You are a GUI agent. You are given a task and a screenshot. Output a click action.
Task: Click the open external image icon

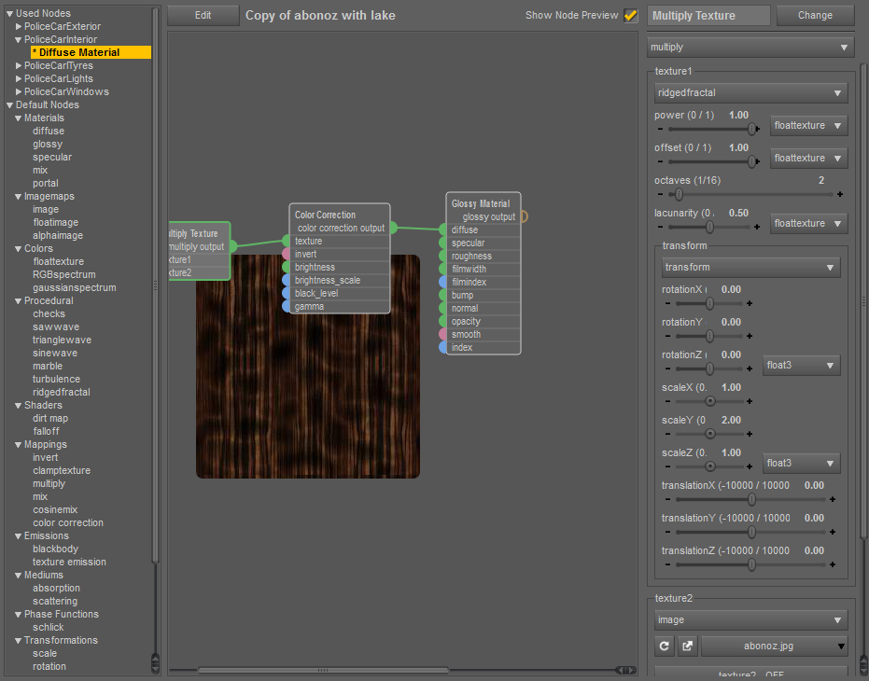click(687, 646)
